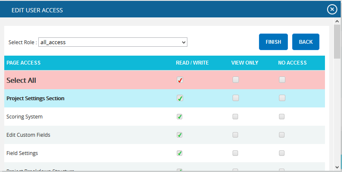Click the scrollbar down arrow
This screenshot has height=172, width=342.
pos(337,167)
